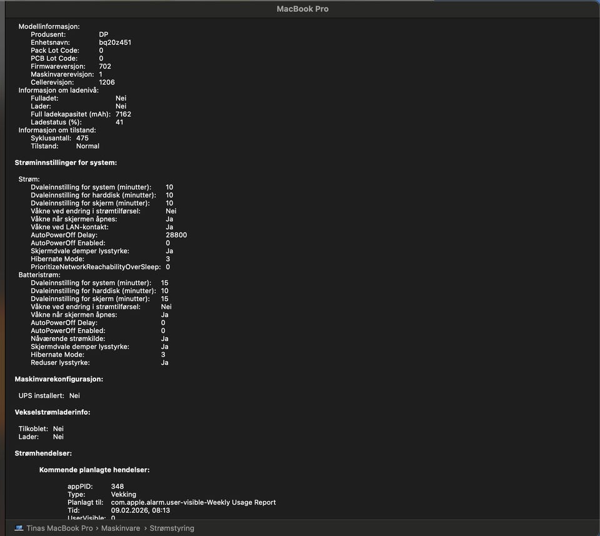Click Informasjon om tilstand heading
Screen dimensions: 600x536
(57, 130)
